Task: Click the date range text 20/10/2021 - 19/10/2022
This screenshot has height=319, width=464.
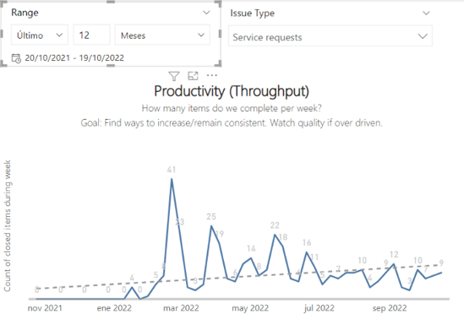Action: click(x=74, y=58)
